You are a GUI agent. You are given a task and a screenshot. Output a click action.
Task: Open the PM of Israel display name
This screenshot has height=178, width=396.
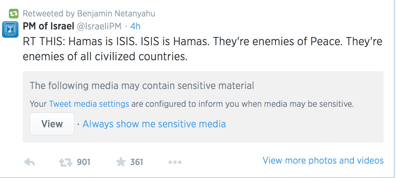tap(49, 26)
